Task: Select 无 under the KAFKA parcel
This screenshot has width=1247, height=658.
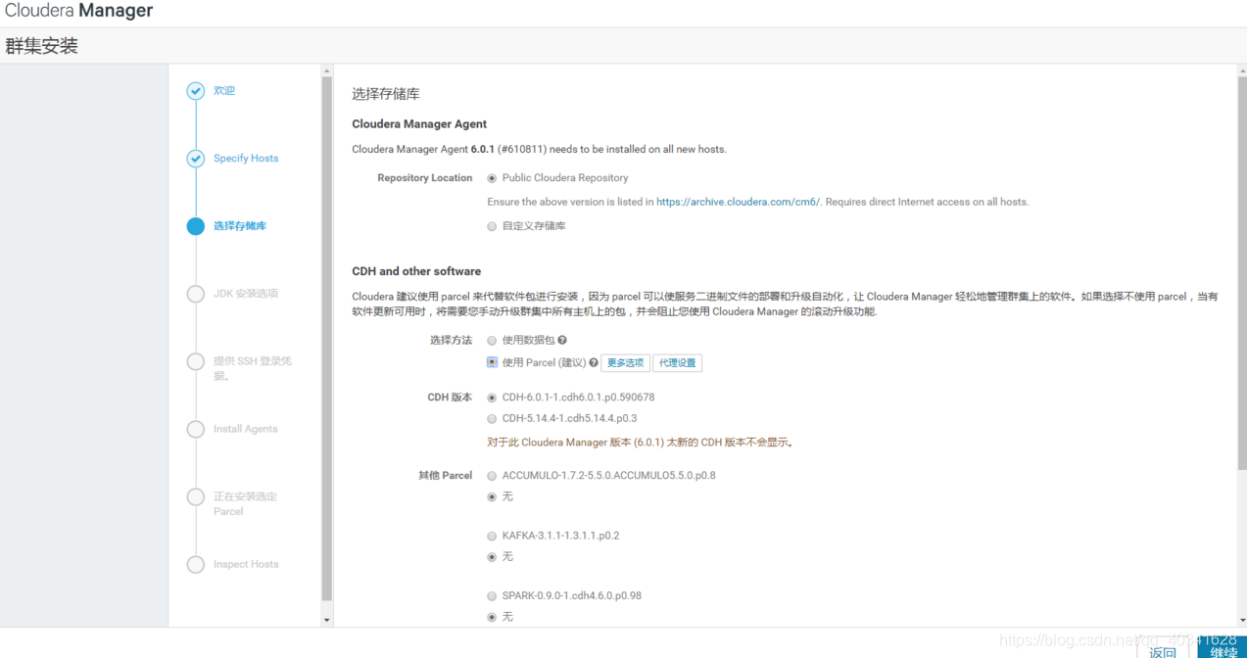Action: (492, 557)
